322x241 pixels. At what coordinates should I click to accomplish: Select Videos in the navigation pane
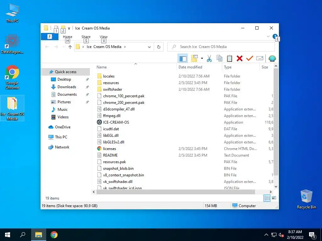coord(63,117)
